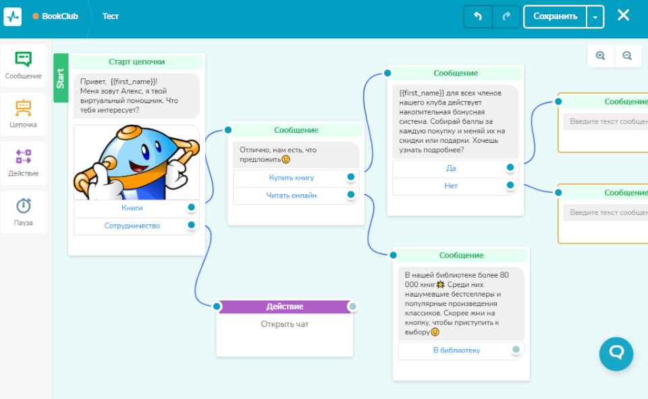Open the live chat support bubble
The height and width of the screenshot is (399, 648).
616,354
